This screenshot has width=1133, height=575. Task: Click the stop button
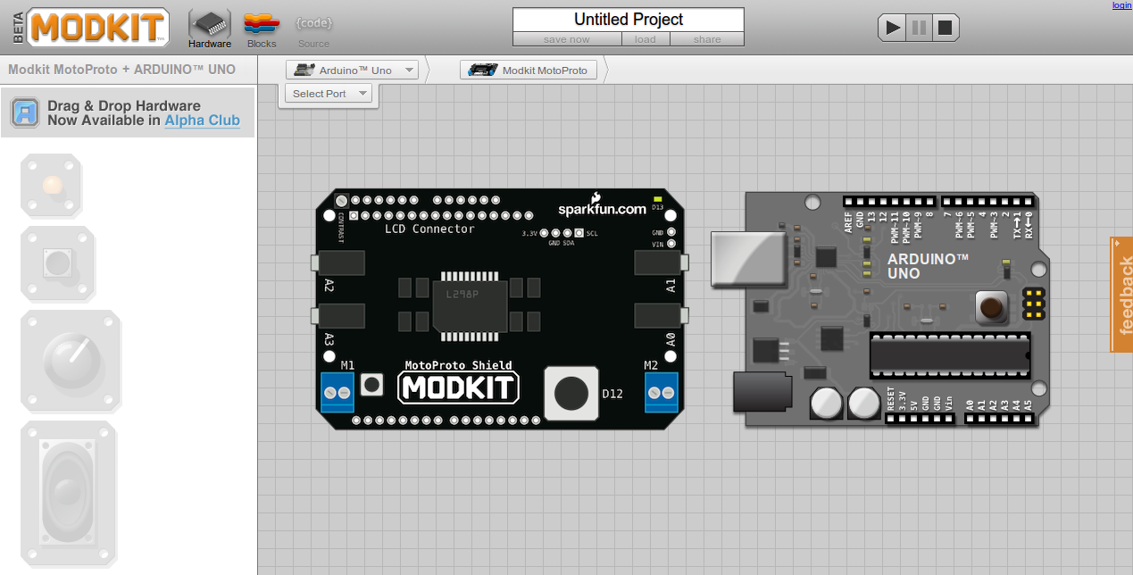pos(946,27)
